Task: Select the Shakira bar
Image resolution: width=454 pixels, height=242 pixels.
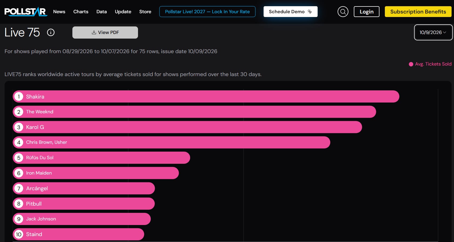Action: pos(206,96)
